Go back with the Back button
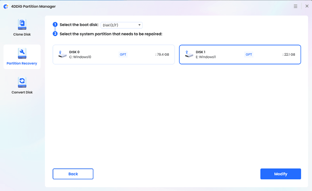Screen dimensions: 312x191 (x=73, y=174)
